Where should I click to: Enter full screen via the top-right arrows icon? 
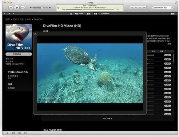176,3
